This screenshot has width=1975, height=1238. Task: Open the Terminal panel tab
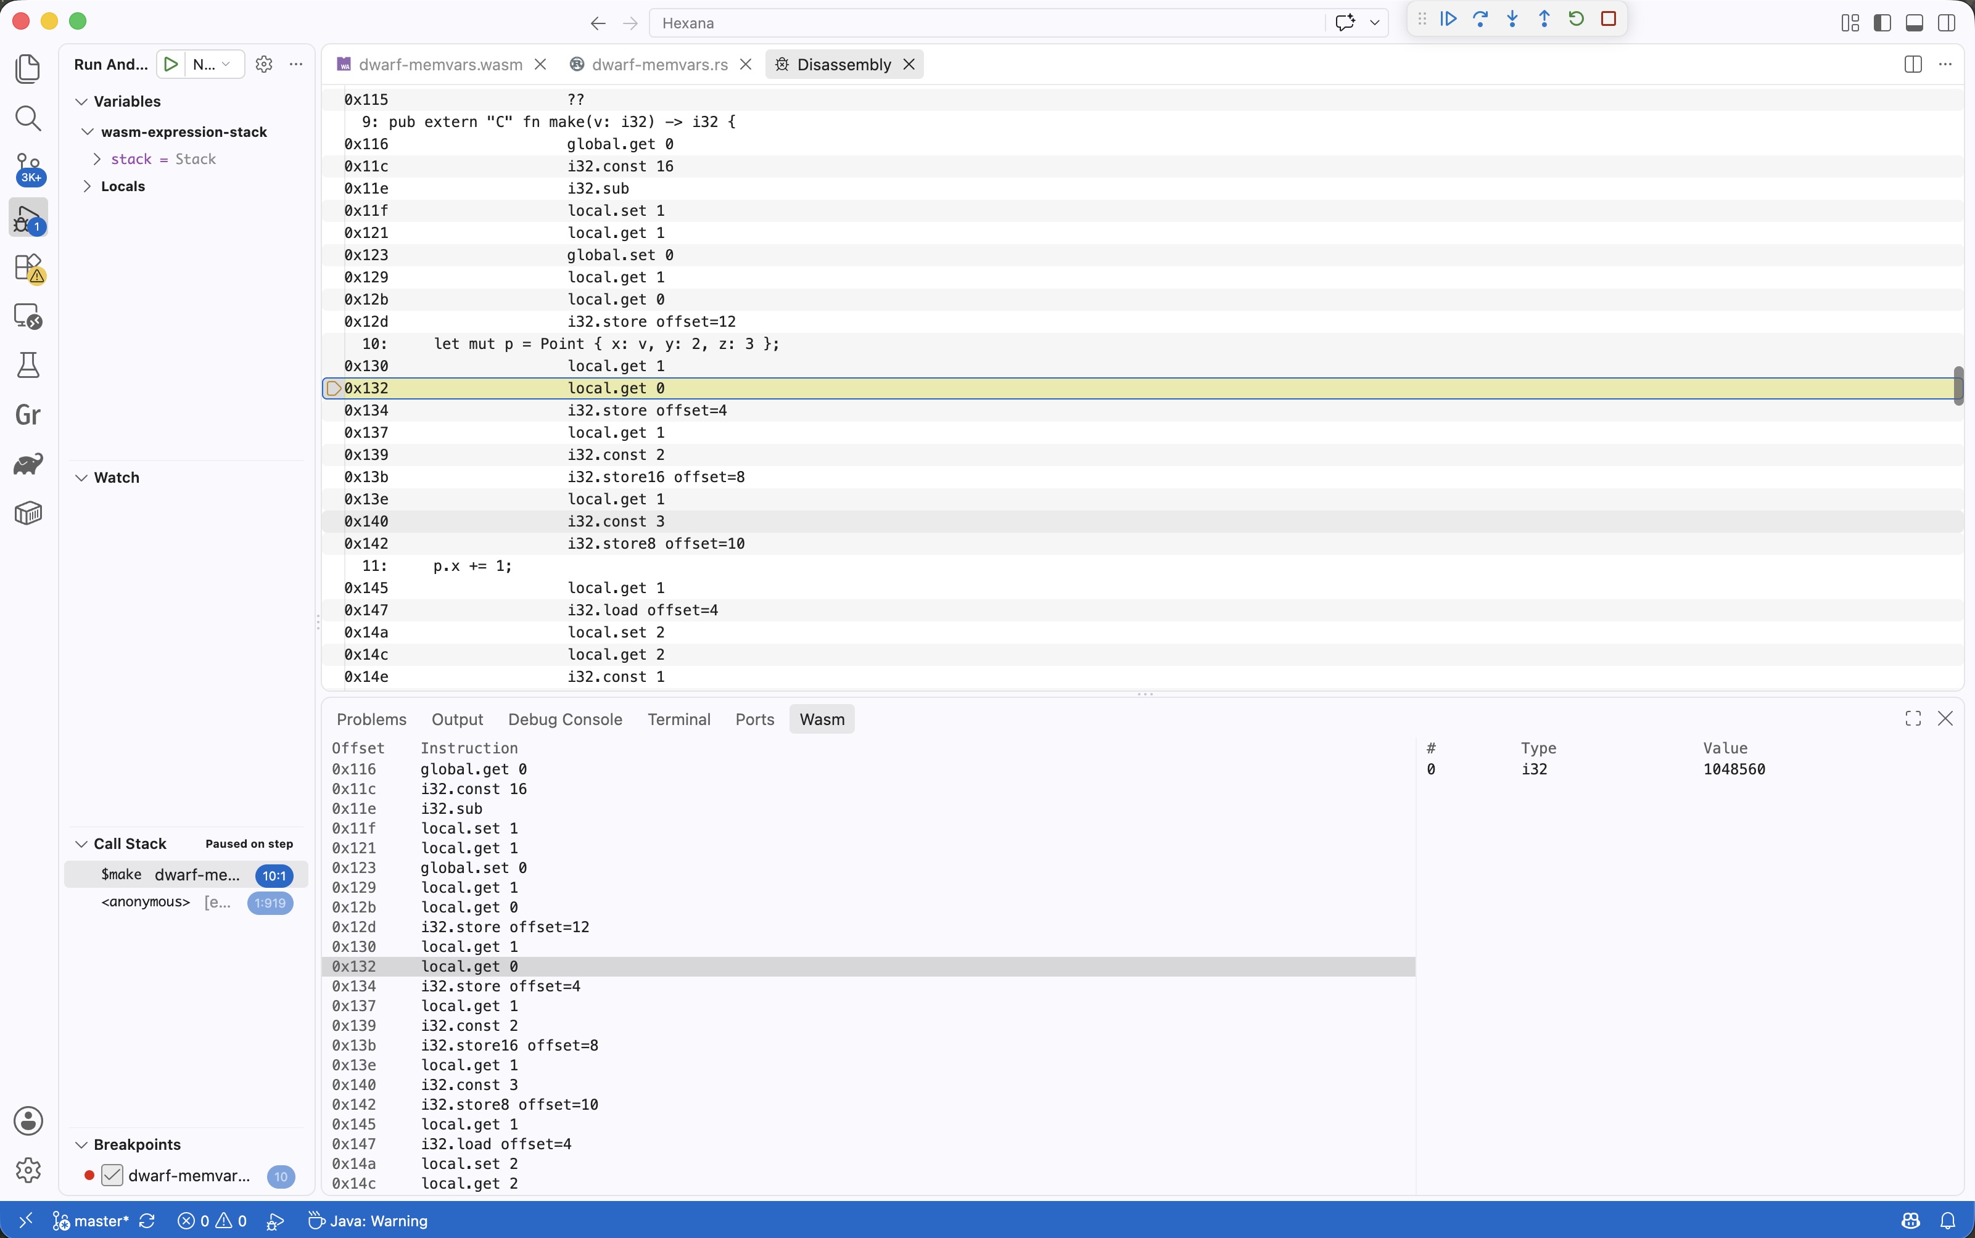coord(679,719)
